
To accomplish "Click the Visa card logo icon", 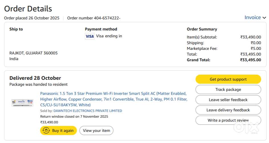I will click(x=90, y=36).
